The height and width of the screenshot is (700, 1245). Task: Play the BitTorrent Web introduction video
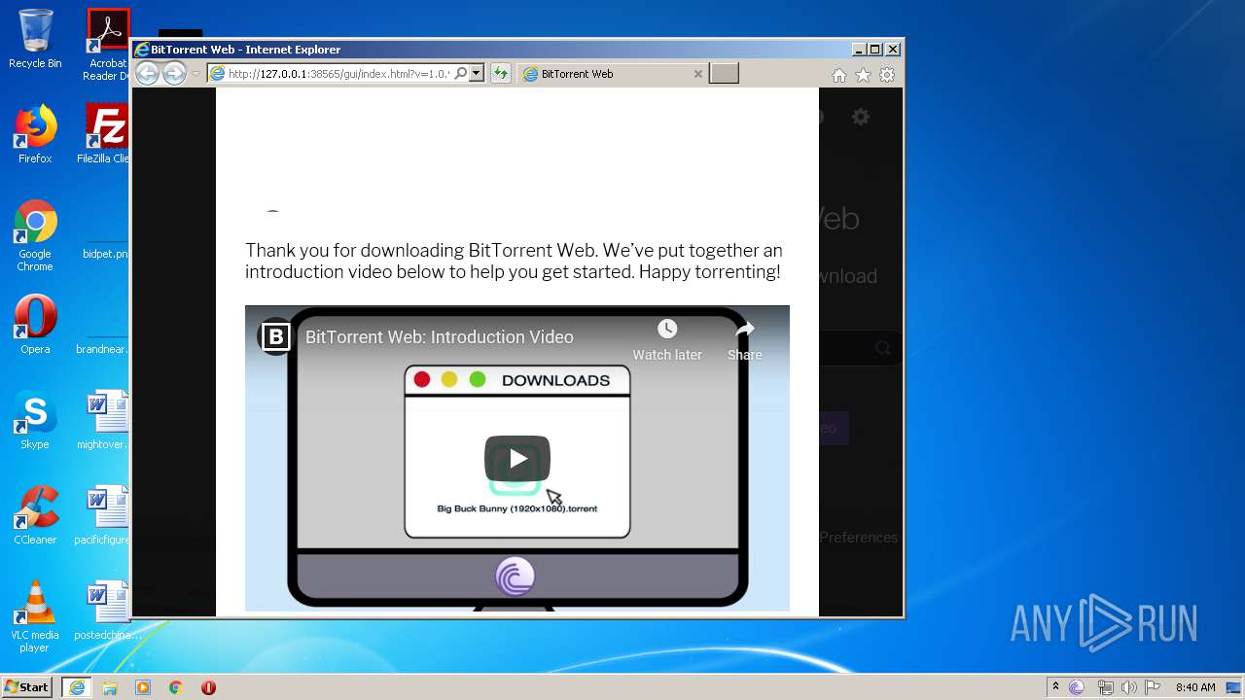(x=517, y=459)
